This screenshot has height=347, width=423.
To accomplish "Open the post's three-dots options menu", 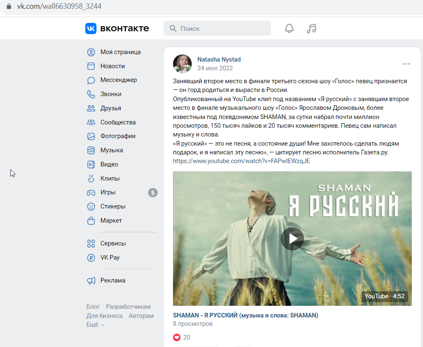I will [406, 64].
